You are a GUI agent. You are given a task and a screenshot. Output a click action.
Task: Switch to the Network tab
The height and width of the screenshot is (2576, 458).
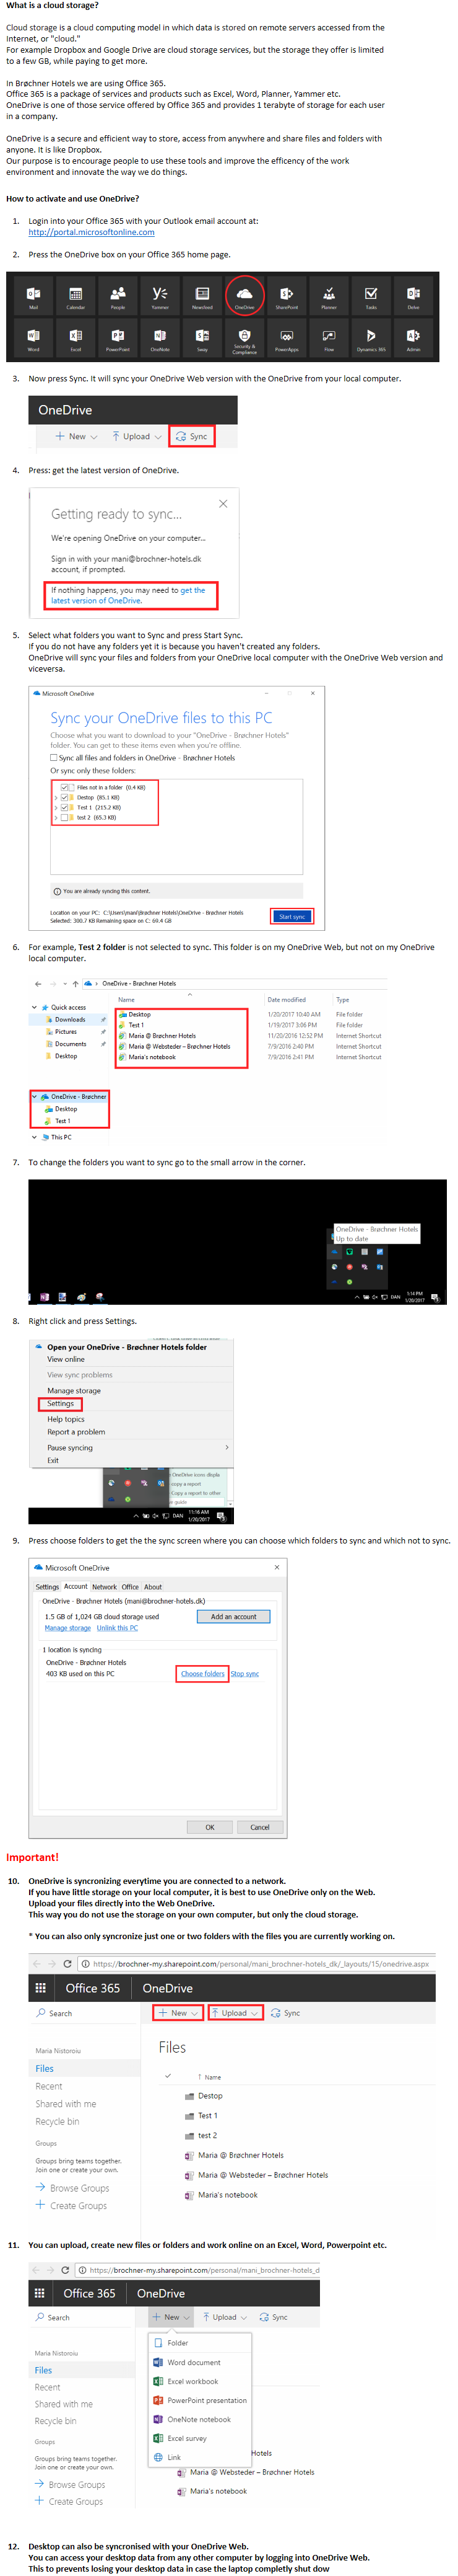(105, 1588)
